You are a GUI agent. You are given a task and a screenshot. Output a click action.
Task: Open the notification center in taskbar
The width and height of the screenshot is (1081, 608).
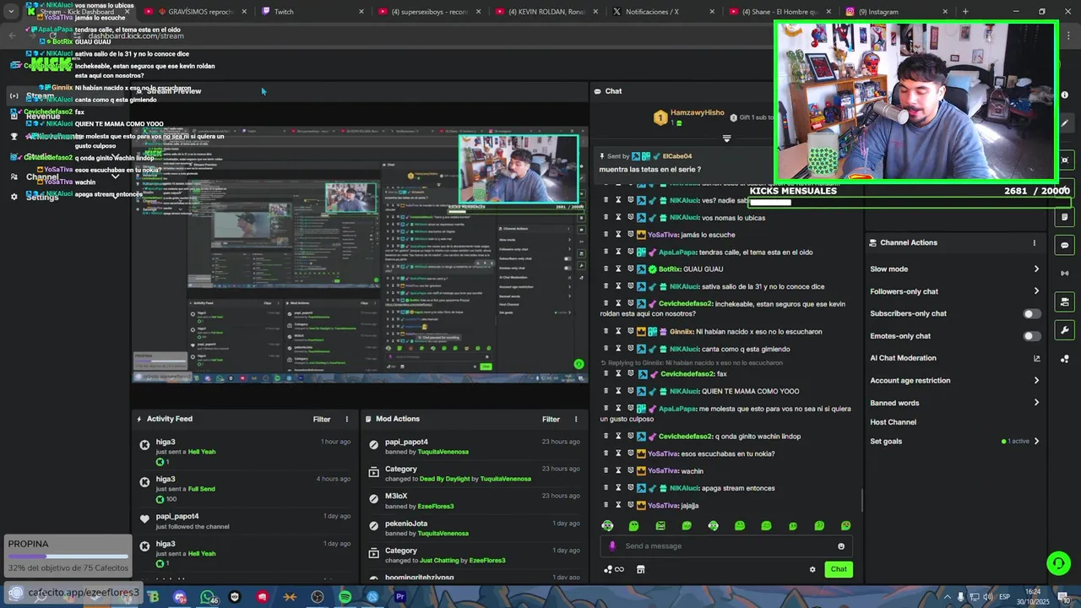[x=1064, y=597]
